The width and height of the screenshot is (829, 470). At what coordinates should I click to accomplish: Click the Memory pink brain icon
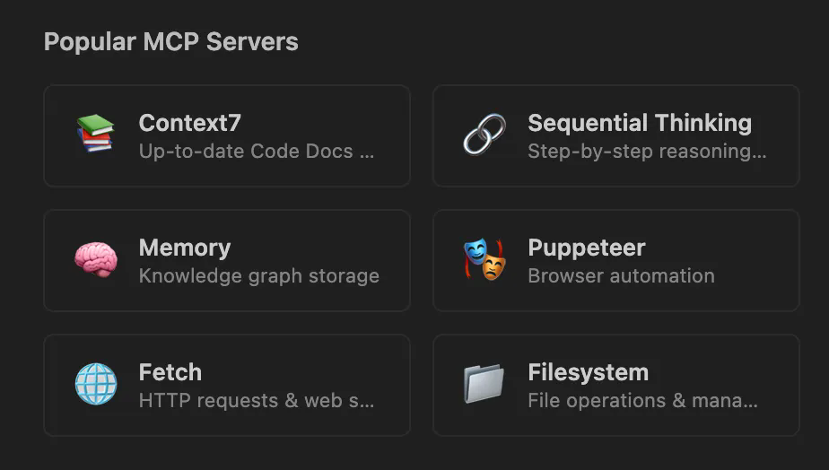[96, 259]
